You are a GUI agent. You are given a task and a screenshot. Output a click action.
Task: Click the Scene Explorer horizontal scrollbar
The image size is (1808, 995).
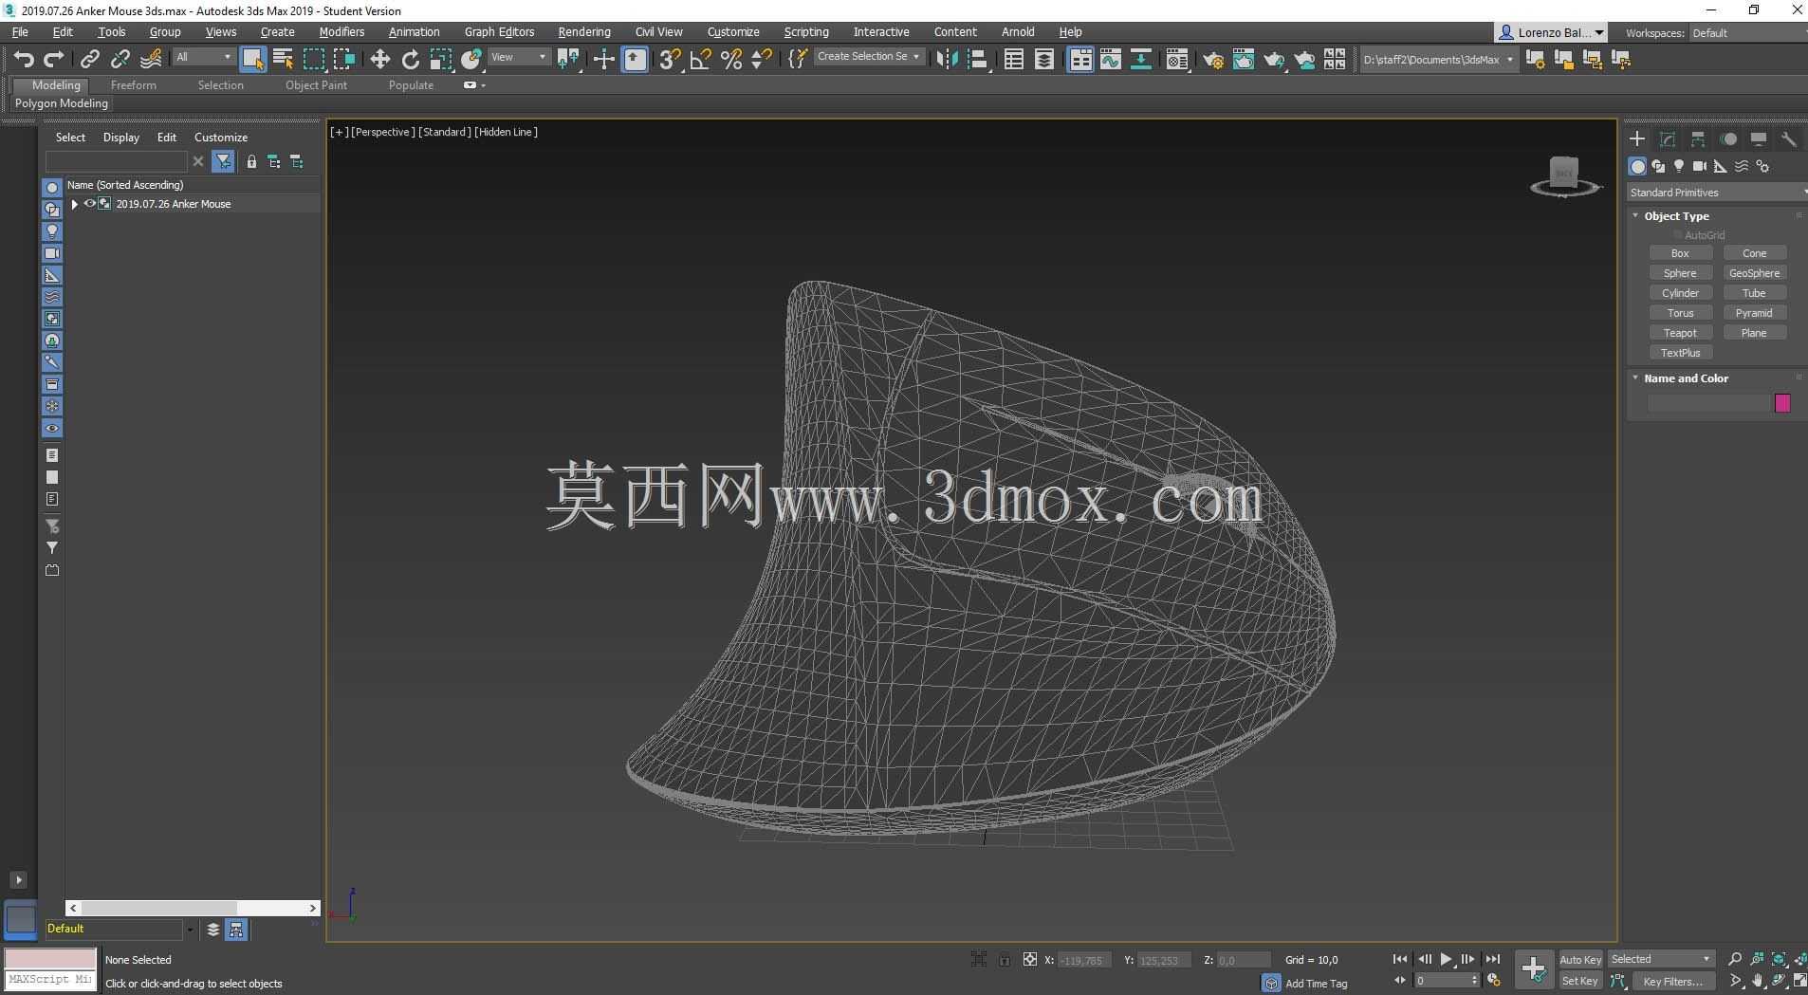tap(193, 908)
